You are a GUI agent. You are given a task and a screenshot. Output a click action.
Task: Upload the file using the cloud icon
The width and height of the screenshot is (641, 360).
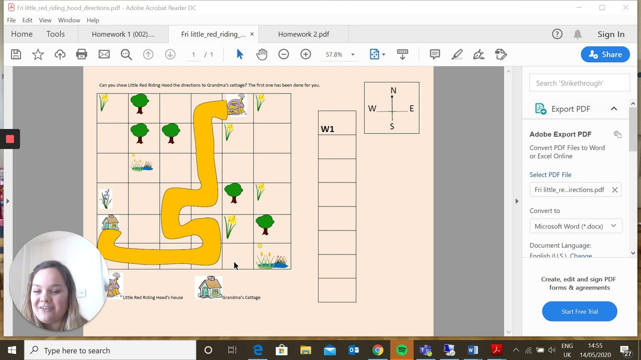click(x=60, y=54)
